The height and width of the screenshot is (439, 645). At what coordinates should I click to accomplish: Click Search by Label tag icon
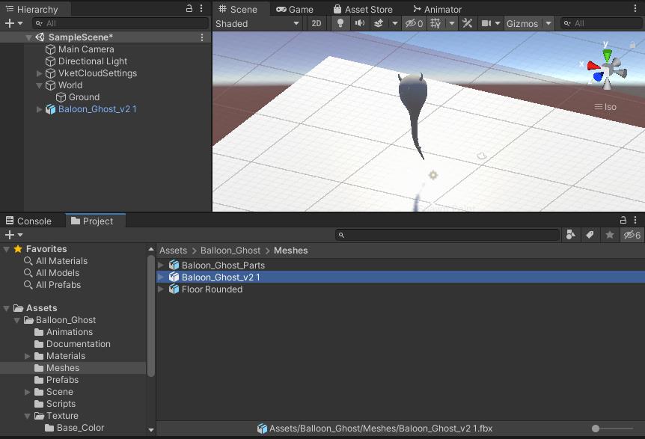(590, 235)
